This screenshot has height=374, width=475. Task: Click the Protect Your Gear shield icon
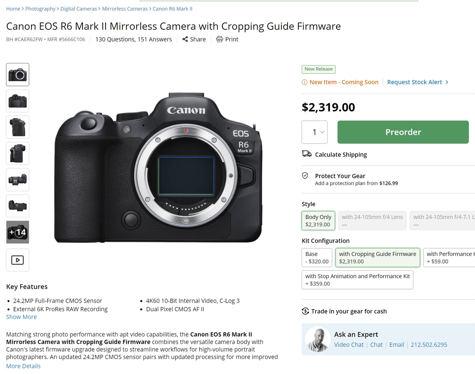[x=305, y=175]
